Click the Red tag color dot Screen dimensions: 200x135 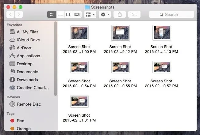[12, 121]
